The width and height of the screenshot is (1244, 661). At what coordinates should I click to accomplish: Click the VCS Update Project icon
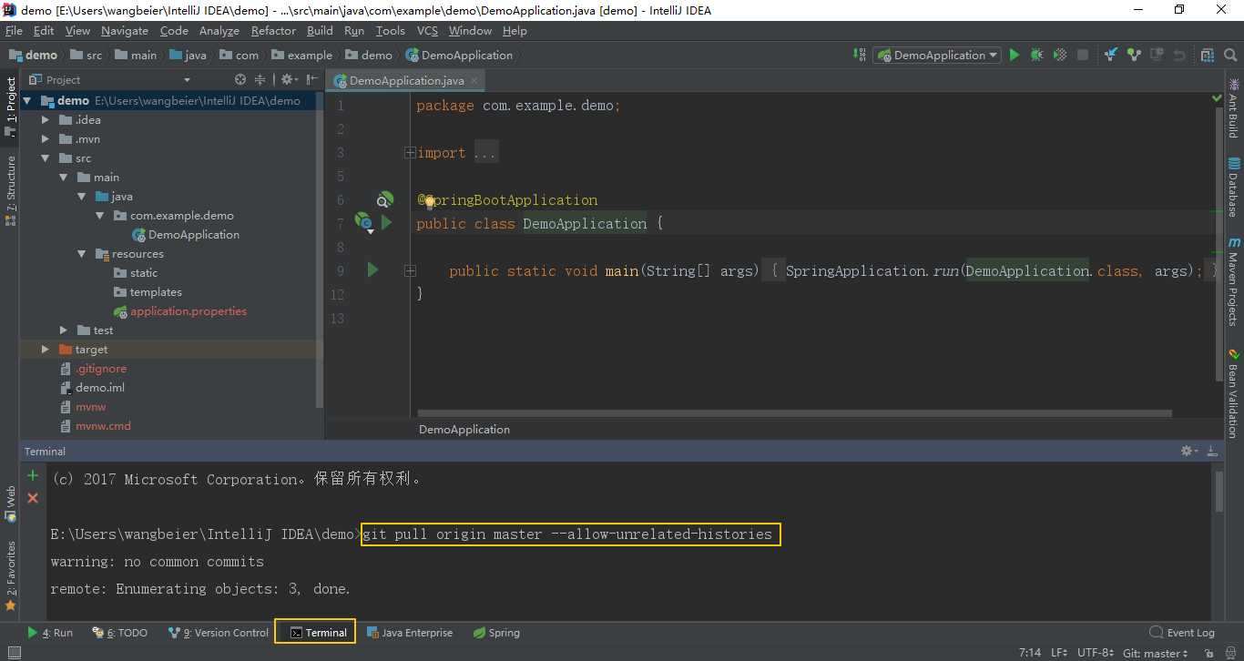1111,55
